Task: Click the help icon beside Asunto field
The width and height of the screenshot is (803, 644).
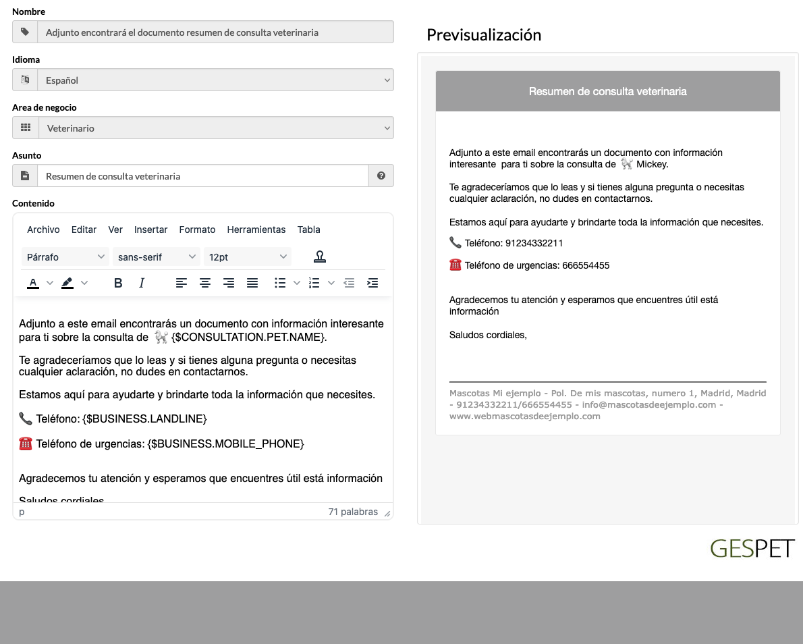Action: point(381,176)
